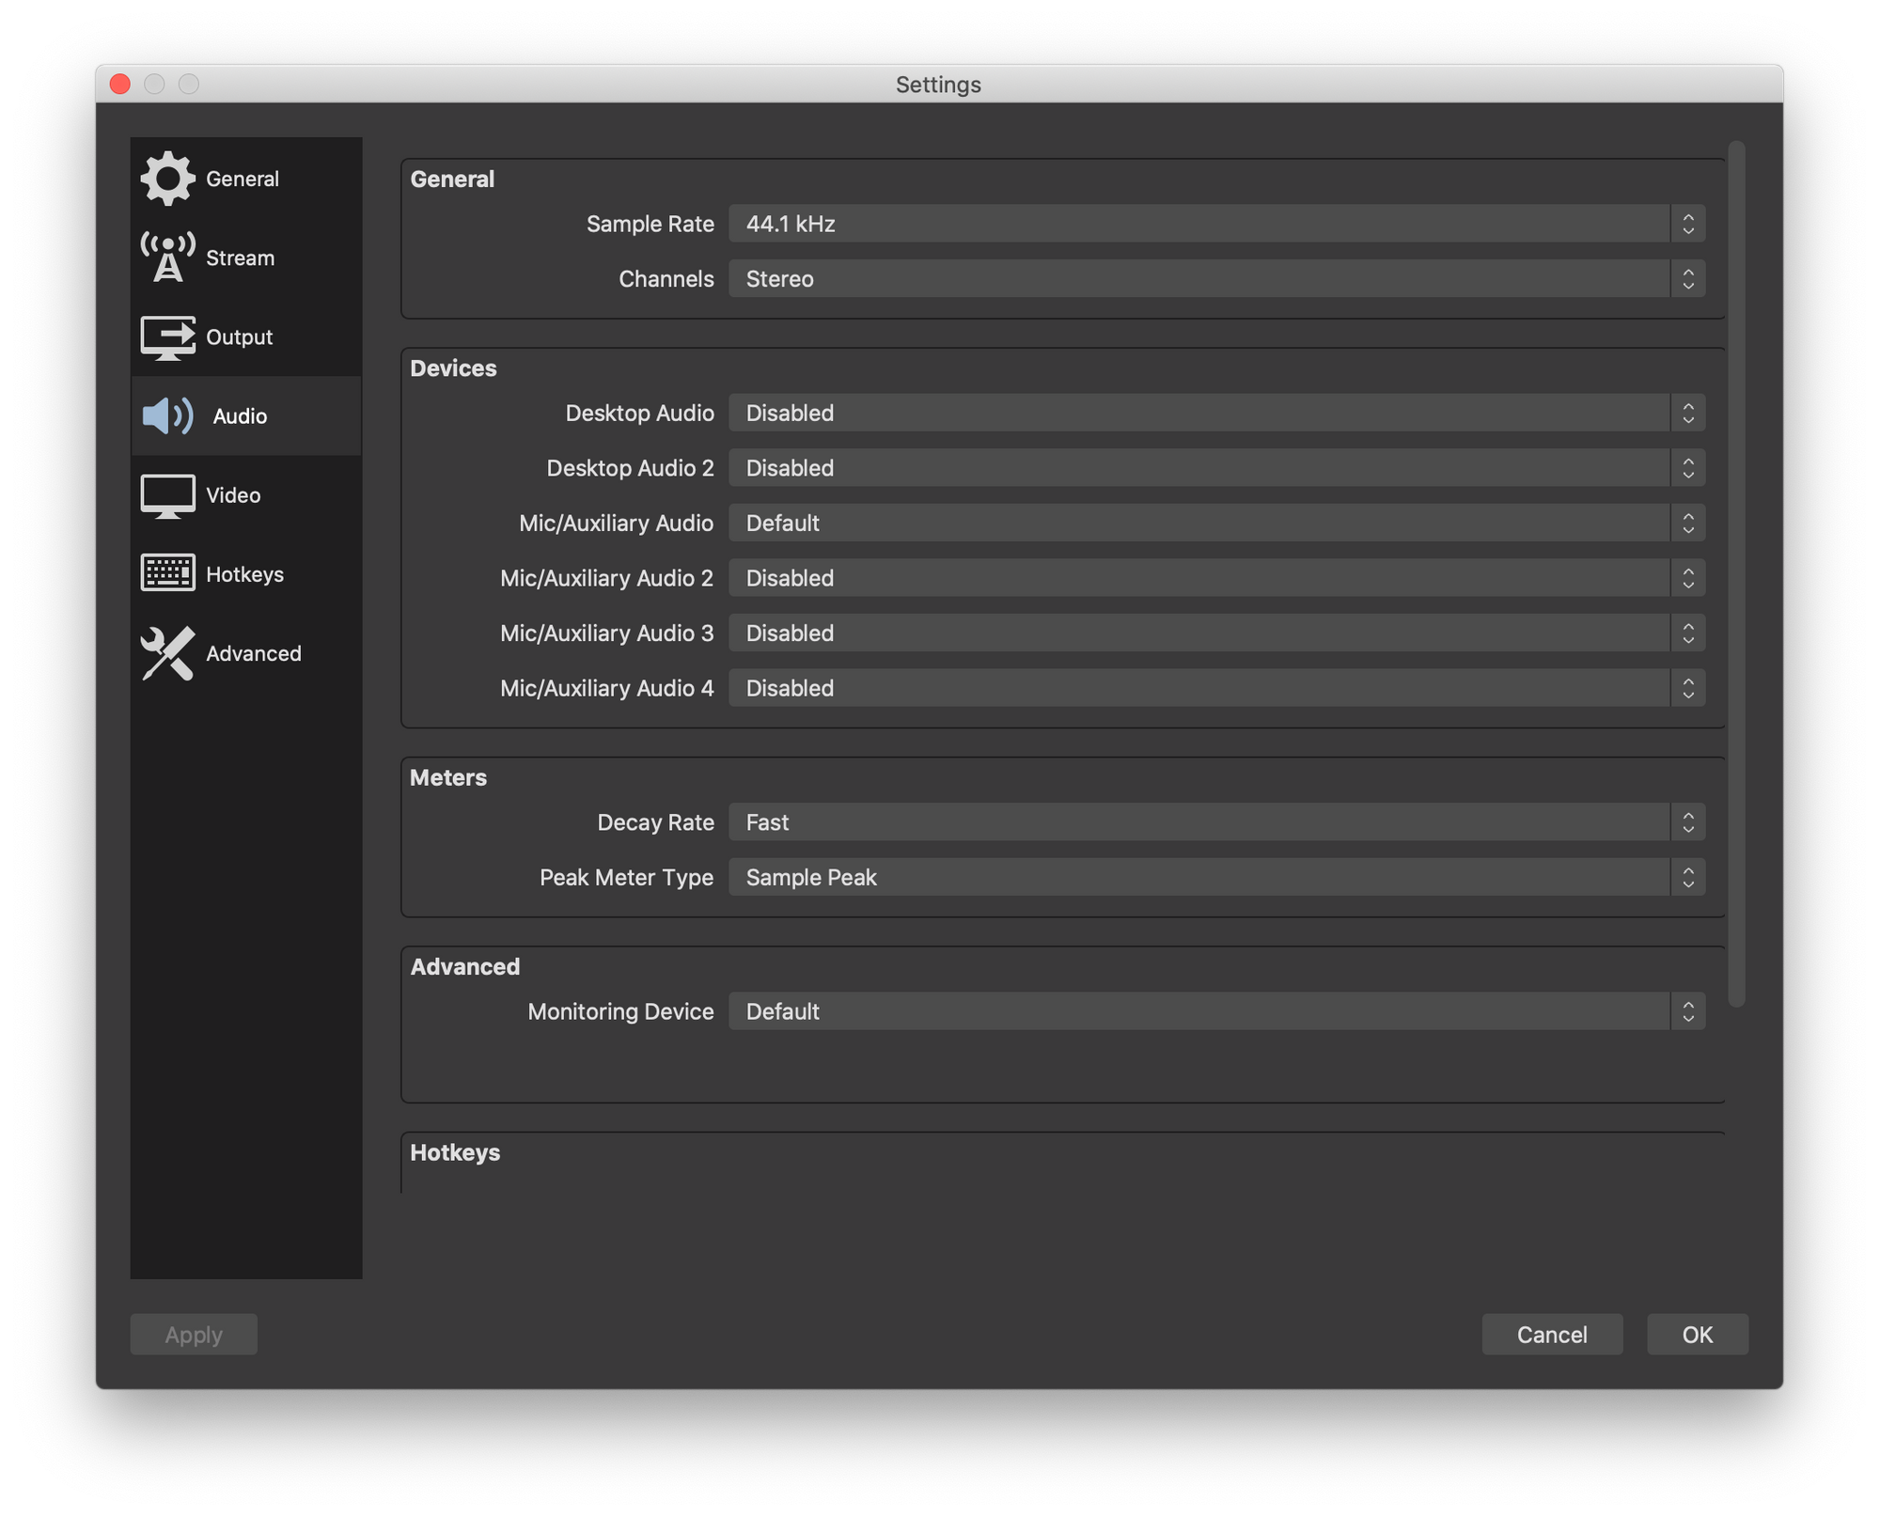
Task: Click the Audio panel icon
Action: tap(167, 414)
